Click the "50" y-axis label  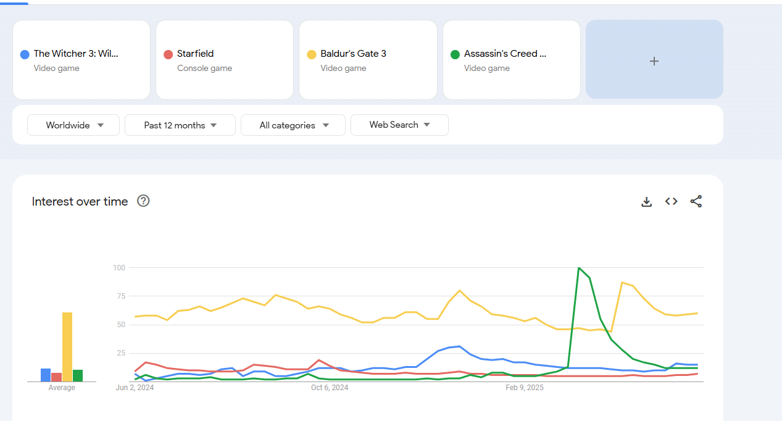coord(121,325)
